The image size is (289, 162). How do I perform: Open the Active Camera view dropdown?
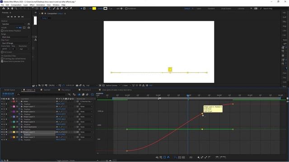pos(113,85)
